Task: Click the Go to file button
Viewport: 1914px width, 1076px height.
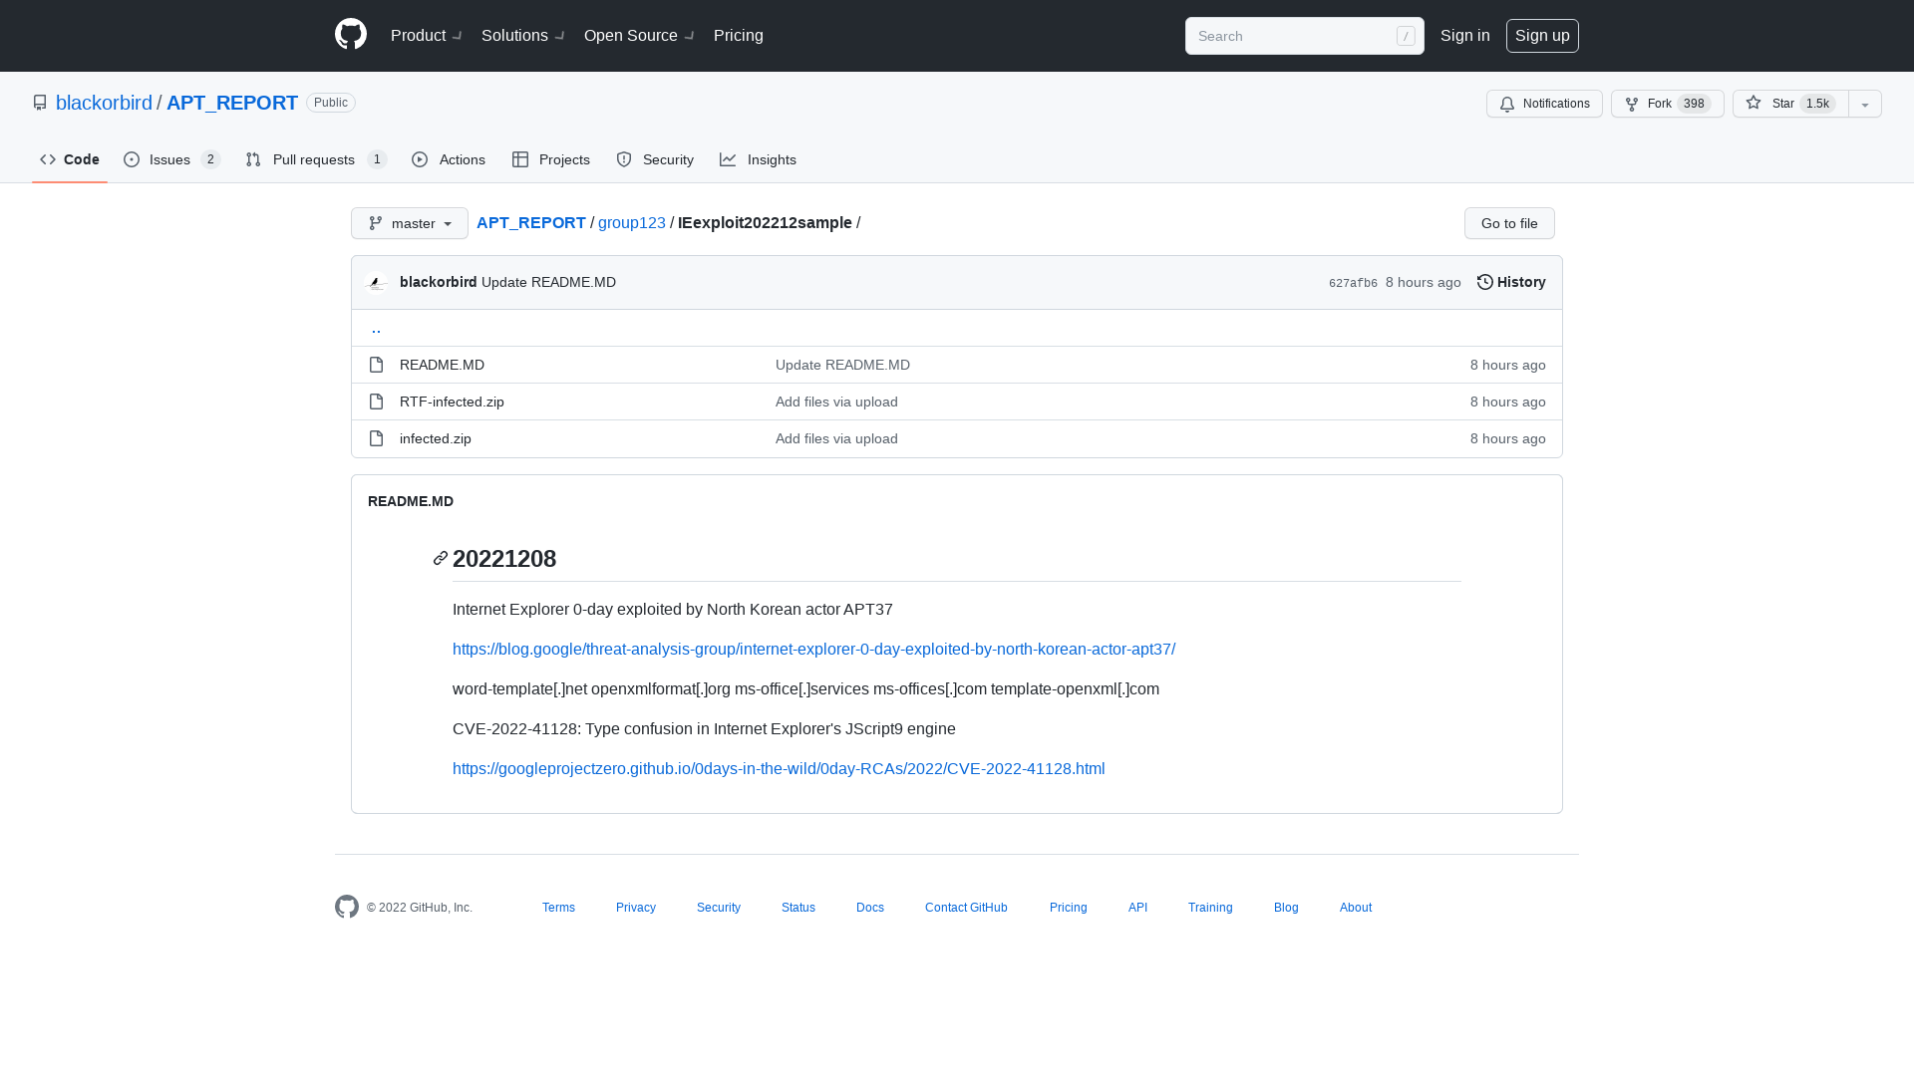Action: (x=1508, y=223)
